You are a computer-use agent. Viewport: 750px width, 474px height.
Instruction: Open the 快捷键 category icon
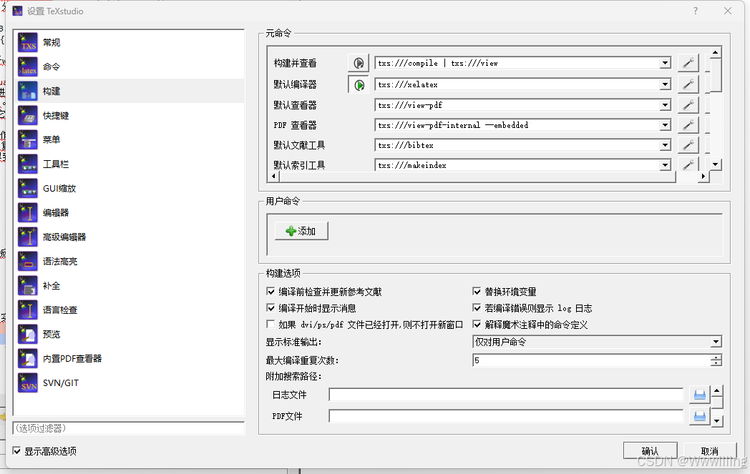tap(28, 116)
